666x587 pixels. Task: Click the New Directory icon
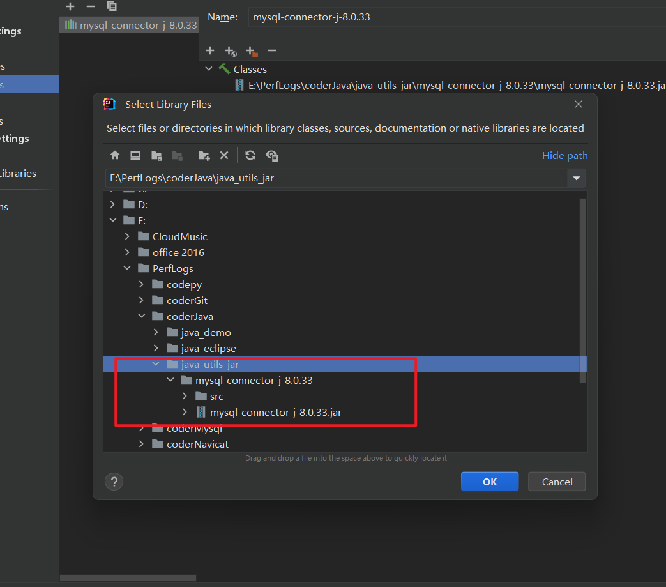pyautogui.click(x=204, y=156)
